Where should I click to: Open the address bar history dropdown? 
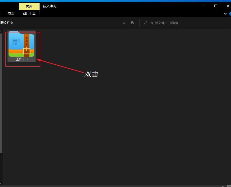(x=124, y=23)
